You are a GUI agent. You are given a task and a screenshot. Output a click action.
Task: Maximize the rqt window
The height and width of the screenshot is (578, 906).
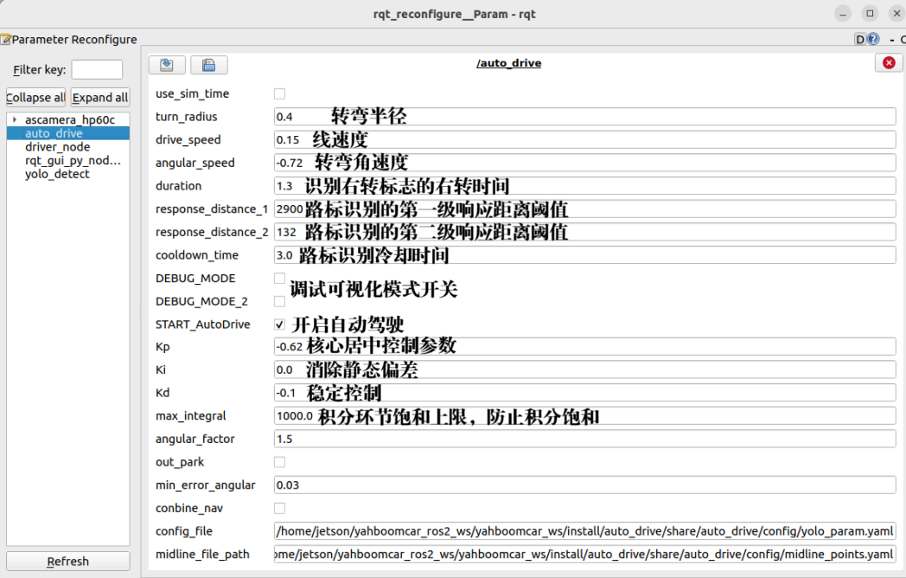click(x=871, y=13)
